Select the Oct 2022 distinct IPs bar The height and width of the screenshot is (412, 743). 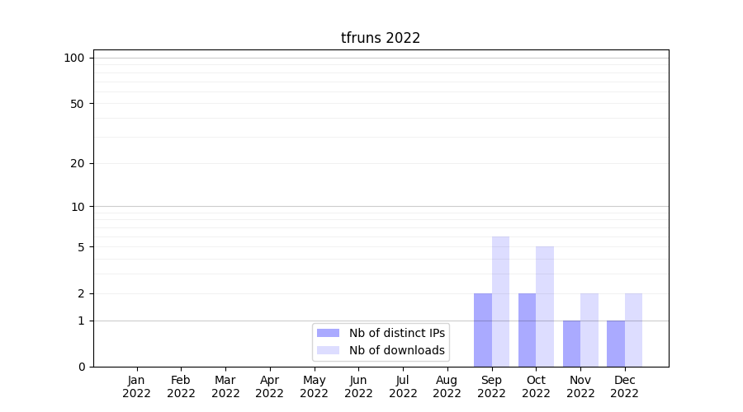coord(527,330)
